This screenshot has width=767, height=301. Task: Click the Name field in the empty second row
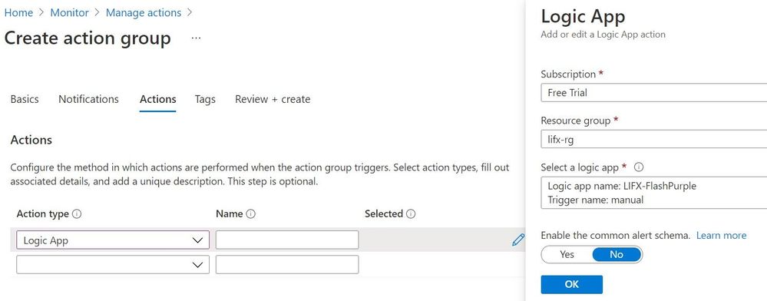(287, 264)
